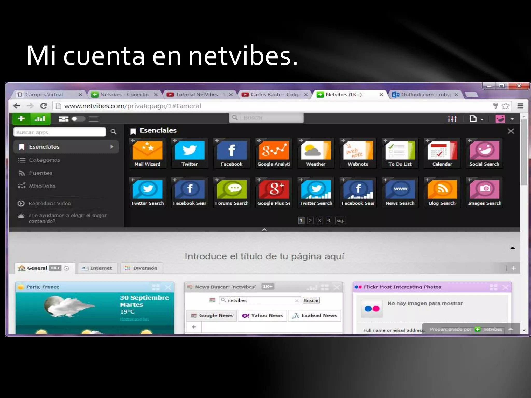
Task: Click the apps search magnifier icon
Action: pos(113,132)
